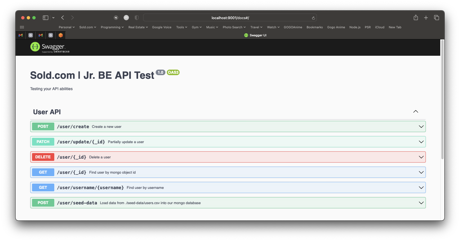This screenshot has width=460, height=241.
Task: Open the PSR bookmark
Action: [x=368, y=27]
